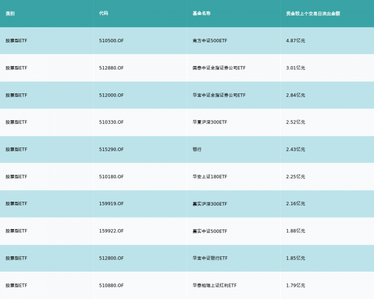Select fund code 510330.OF
This screenshot has width=374, height=299.
click(111, 122)
